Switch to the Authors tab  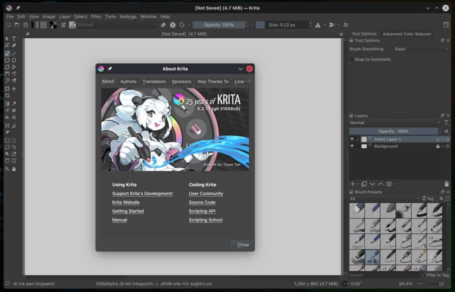coord(128,81)
